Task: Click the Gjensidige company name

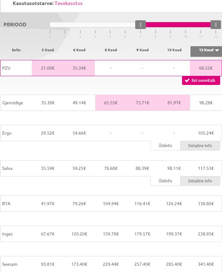Action: [x=13, y=103]
